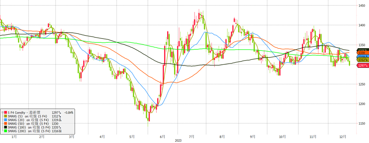The height and width of the screenshot is (143, 369).
Task: Select the SMAVG (200) legend entry text
Action: [x=29, y=131]
